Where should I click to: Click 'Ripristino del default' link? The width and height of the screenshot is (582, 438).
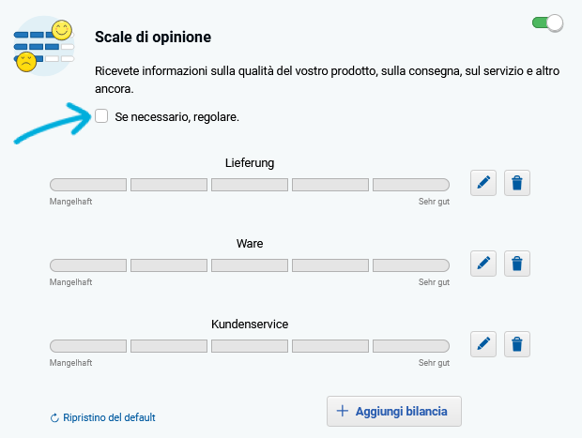click(x=109, y=417)
